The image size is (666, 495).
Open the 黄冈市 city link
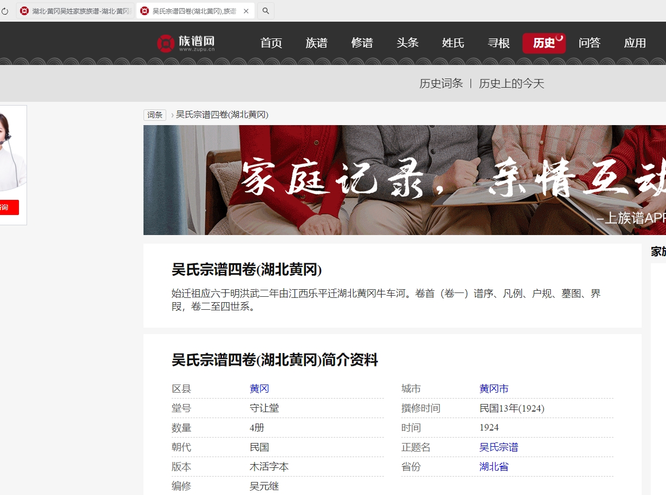click(x=494, y=389)
